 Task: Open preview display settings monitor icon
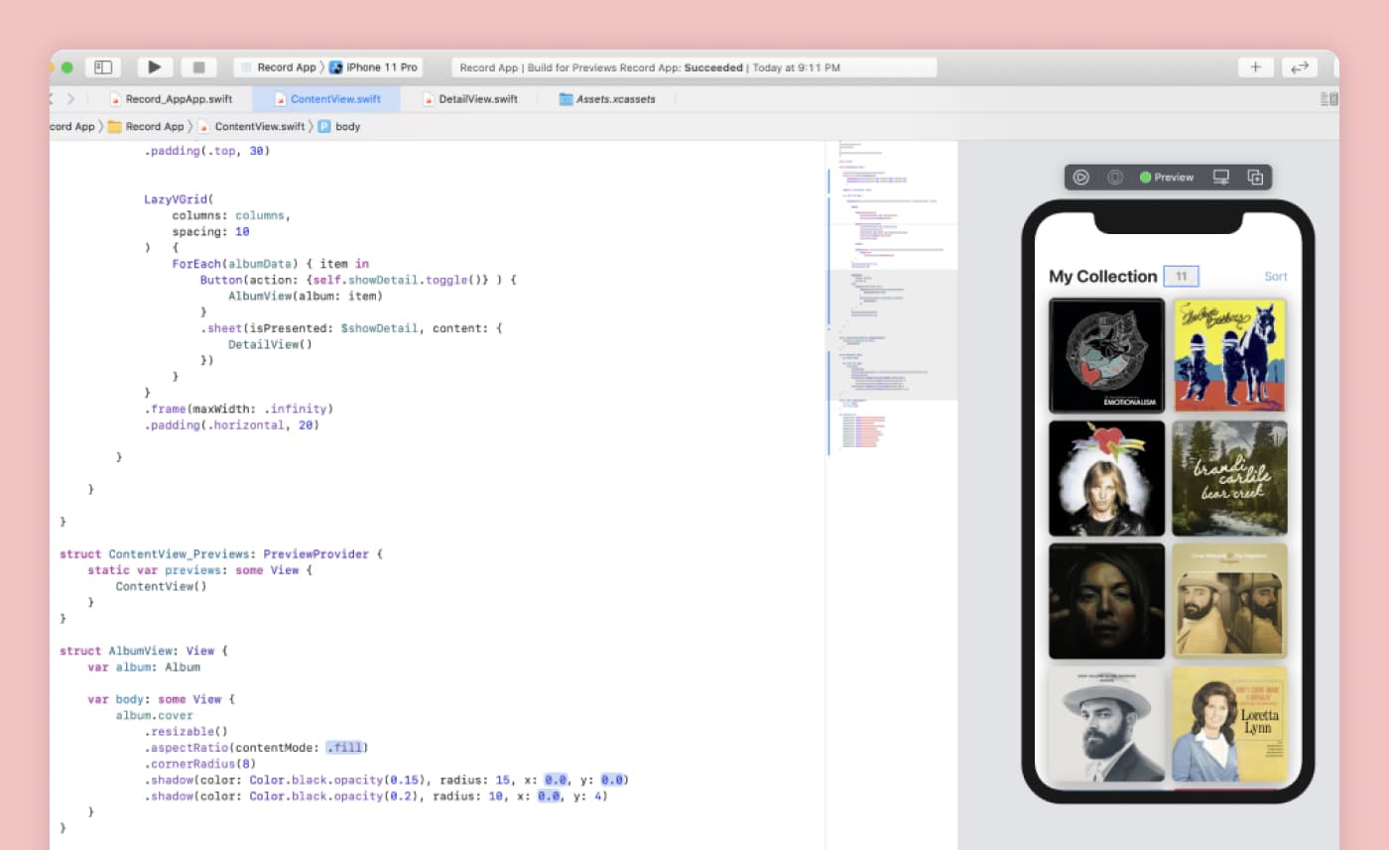[1221, 178]
